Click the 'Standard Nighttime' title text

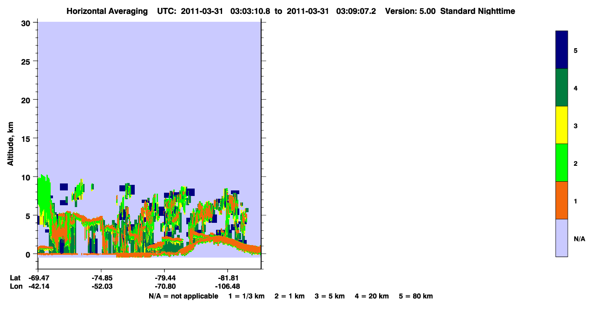(x=478, y=11)
